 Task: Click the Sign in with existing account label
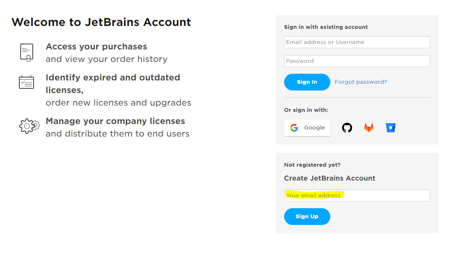326,27
